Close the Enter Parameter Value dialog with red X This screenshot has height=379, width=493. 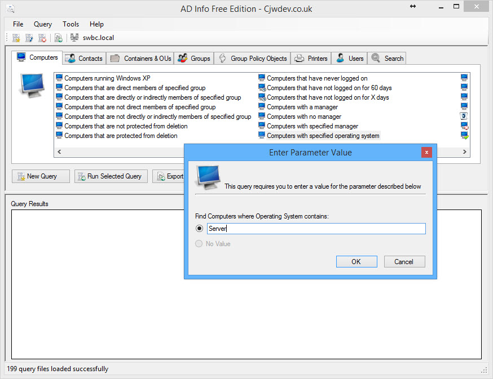click(426, 152)
